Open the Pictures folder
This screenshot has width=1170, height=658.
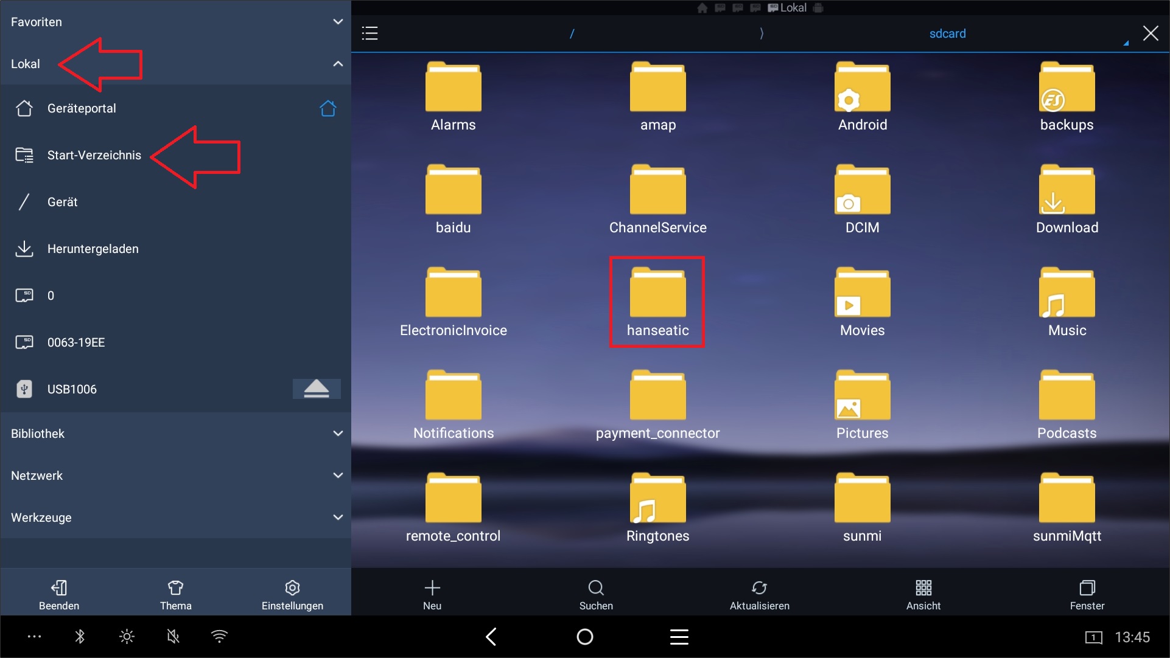click(x=862, y=406)
